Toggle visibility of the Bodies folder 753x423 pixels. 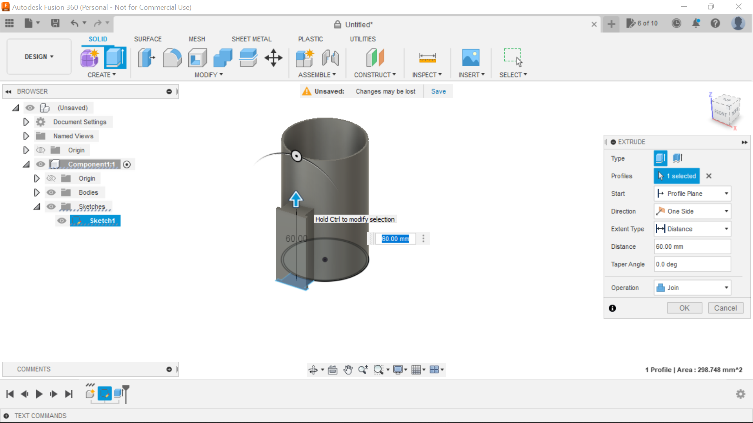click(51, 192)
